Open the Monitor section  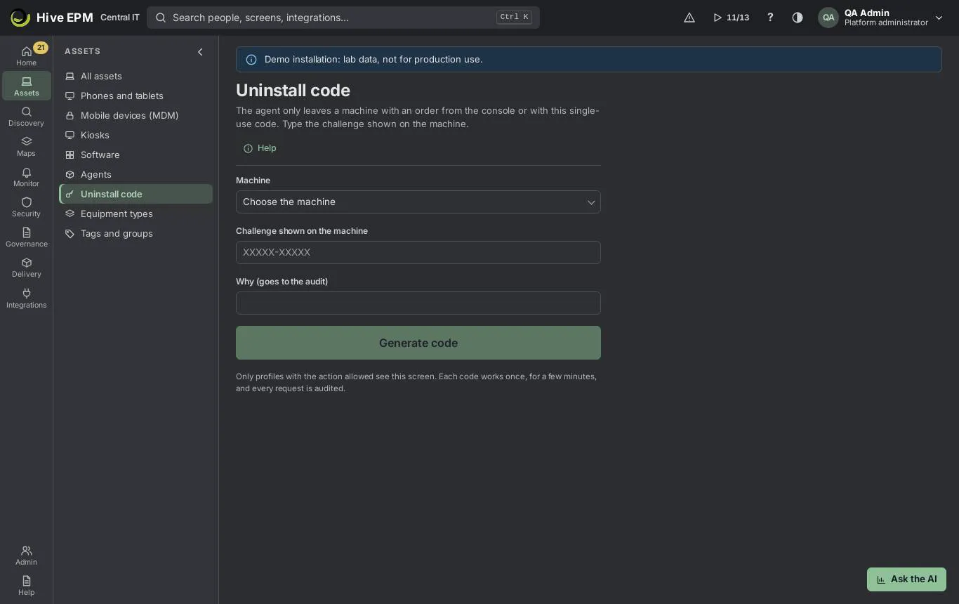click(x=26, y=176)
